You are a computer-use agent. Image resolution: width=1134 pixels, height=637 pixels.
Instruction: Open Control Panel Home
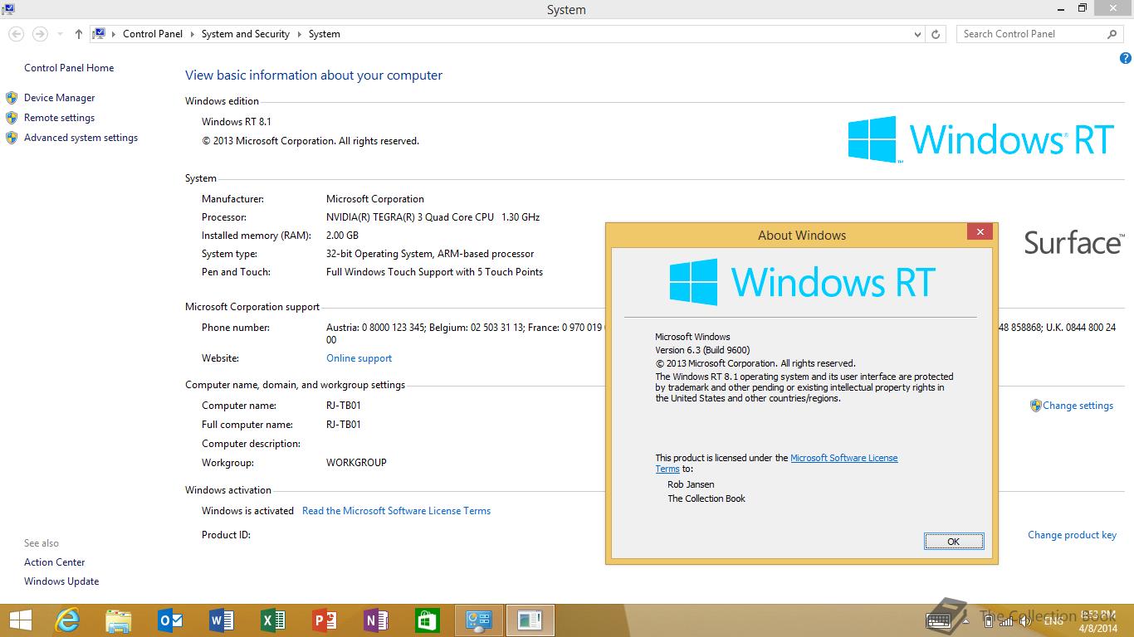tap(69, 68)
